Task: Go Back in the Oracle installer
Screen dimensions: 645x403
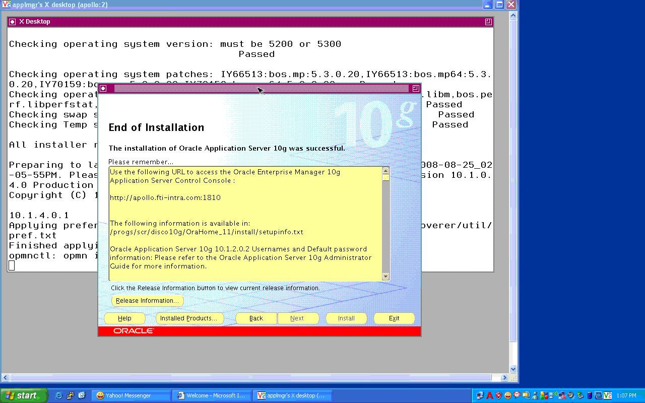Action: point(256,318)
